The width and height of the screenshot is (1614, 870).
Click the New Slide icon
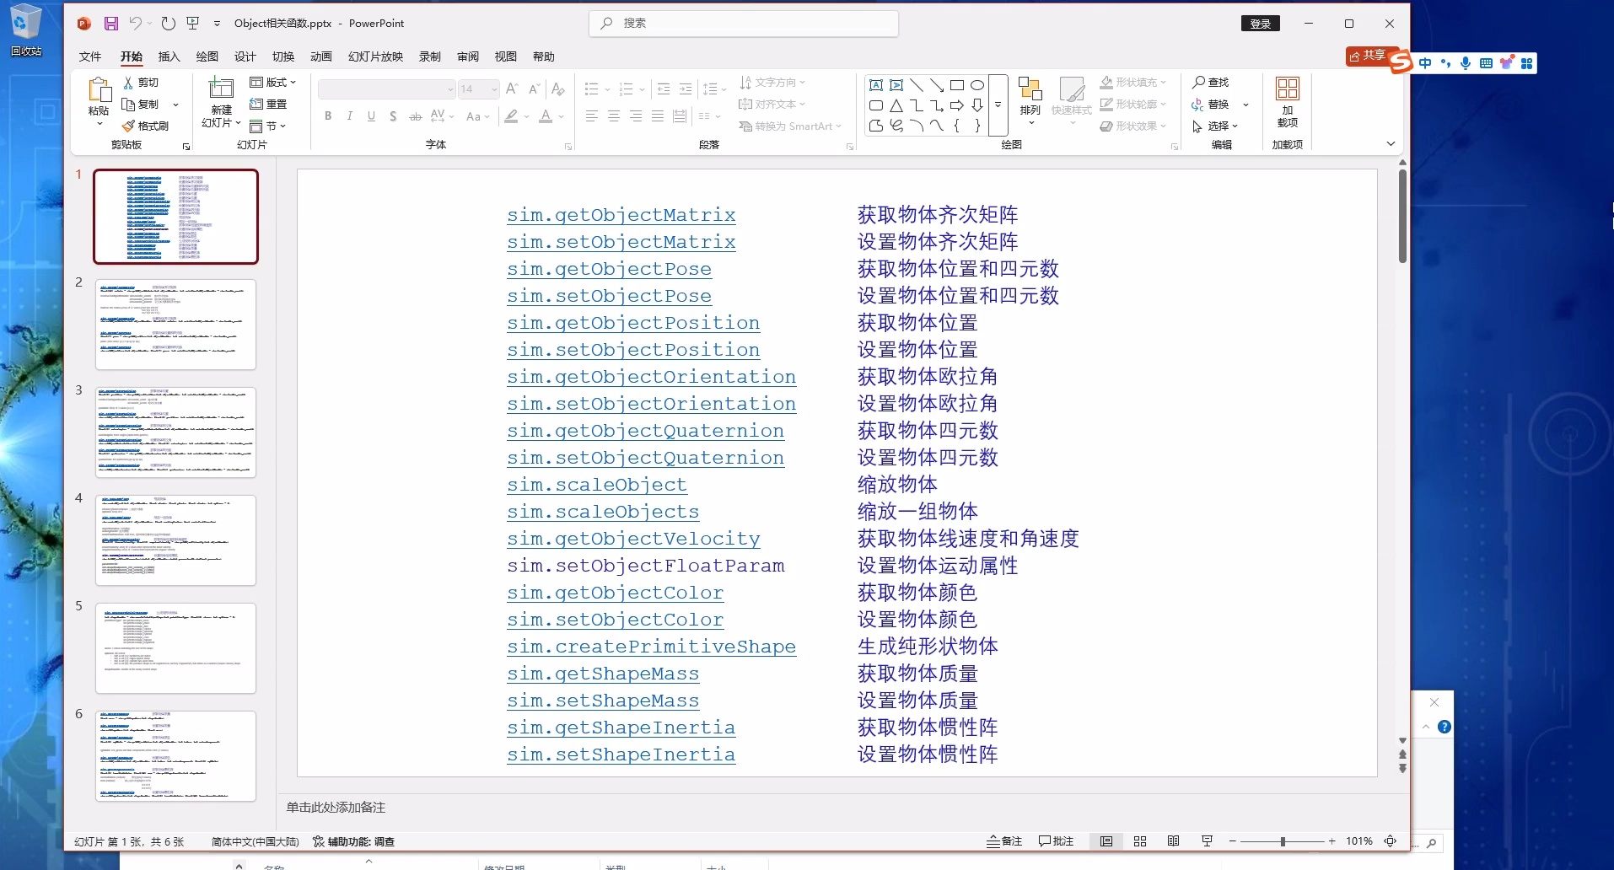point(221,89)
